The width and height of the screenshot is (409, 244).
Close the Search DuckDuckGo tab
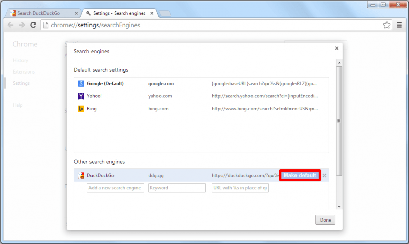pyautogui.click(x=76, y=13)
